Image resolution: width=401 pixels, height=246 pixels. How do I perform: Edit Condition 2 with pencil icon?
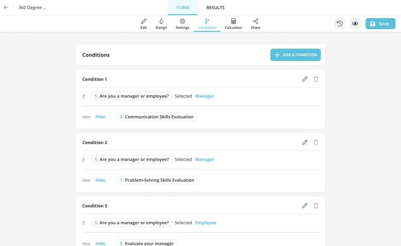tap(305, 142)
